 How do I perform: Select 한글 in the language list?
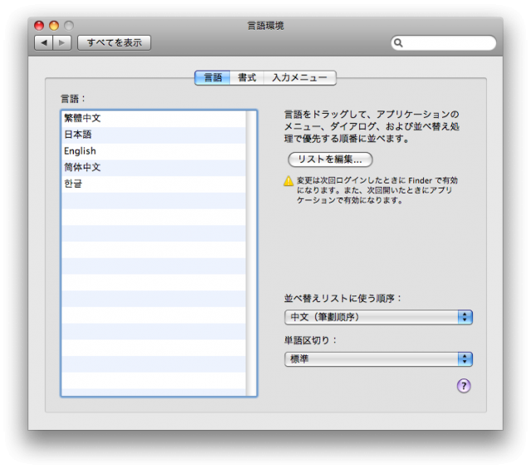(x=153, y=183)
